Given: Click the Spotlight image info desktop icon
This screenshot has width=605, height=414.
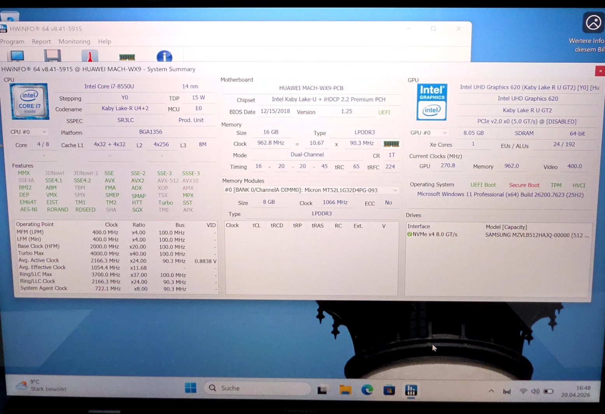Looking at the screenshot, I should point(593,23).
